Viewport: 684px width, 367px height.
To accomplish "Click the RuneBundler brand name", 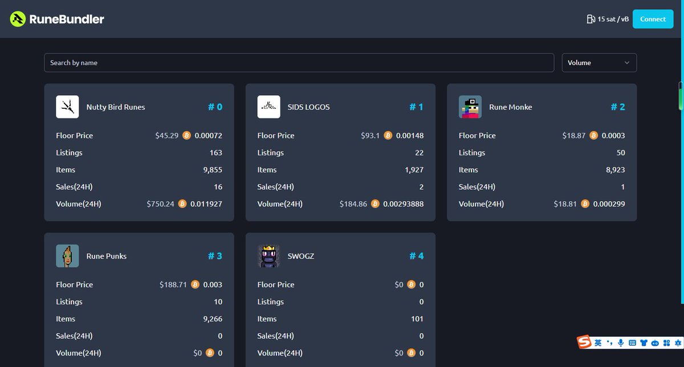I will (68, 19).
